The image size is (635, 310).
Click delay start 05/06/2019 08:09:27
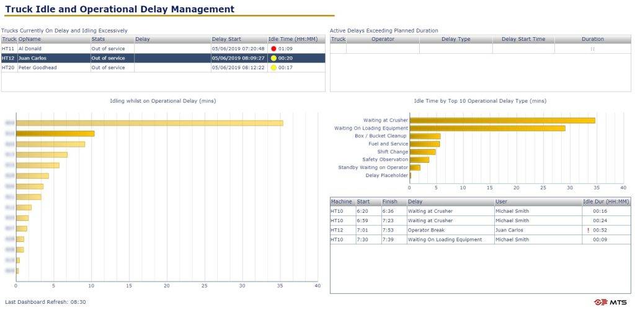pyautogui.click(x=238, y=58)
